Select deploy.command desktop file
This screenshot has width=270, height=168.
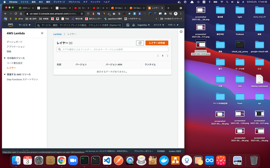pyautogui.click(x=259, y=81)
